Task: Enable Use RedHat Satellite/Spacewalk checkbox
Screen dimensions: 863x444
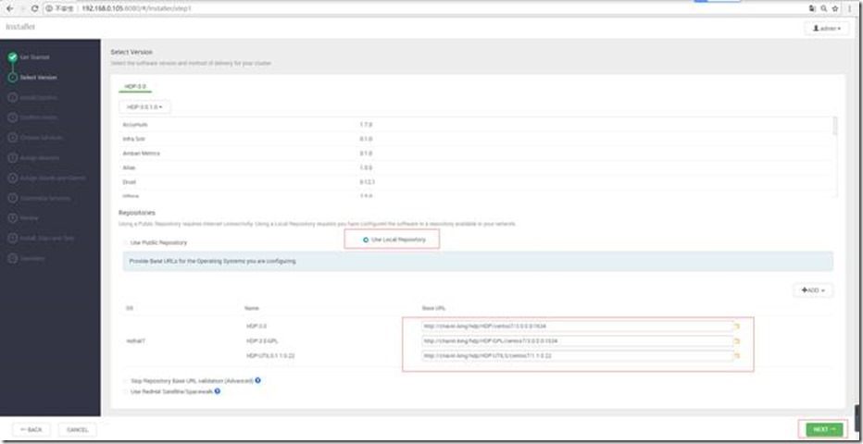Action: pyautogui.click(x=126, y=392)
